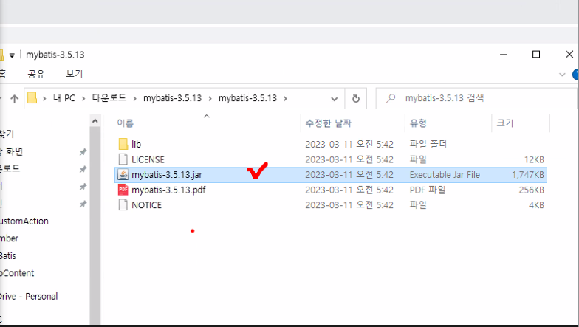This screenshot has width=579, height=327.
Task: Open the 공유 ribbon tab
Action: [x=36, y=74]
